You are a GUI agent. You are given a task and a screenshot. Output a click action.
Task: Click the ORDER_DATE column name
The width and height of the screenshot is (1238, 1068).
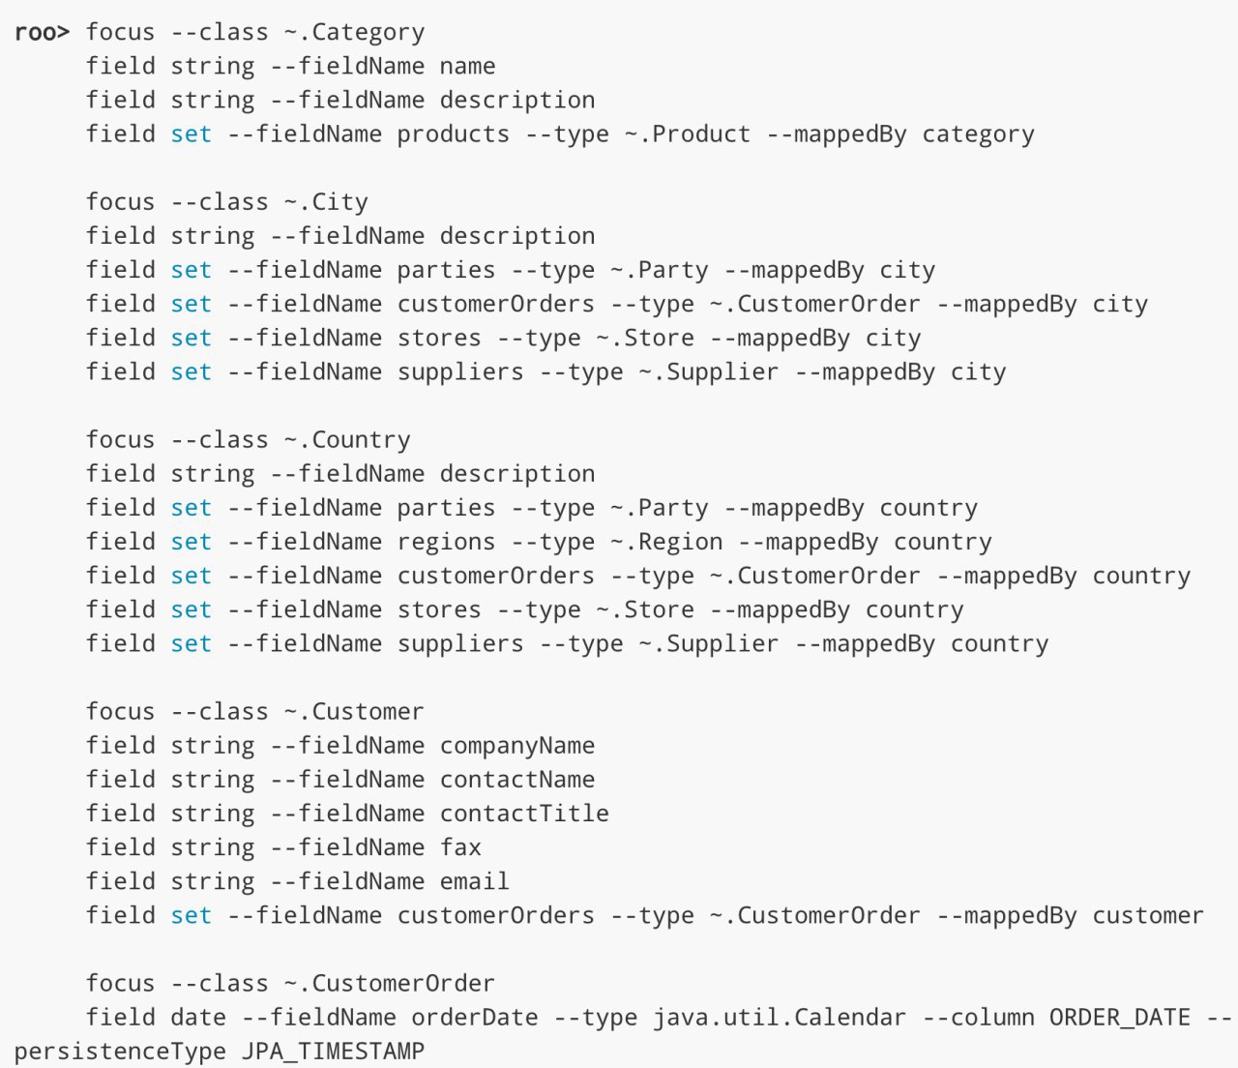pyautogui.click(x=1119, y=1018)
